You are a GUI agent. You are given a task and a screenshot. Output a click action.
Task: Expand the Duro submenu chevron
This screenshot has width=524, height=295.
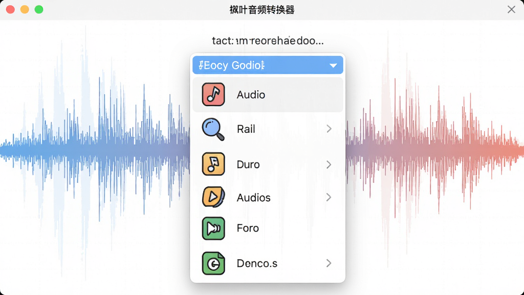pyautogui.click(x=329, y=164)
